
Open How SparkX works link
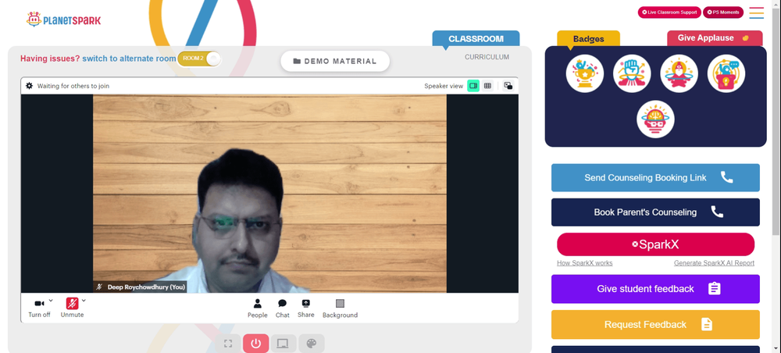coord(585,263)
